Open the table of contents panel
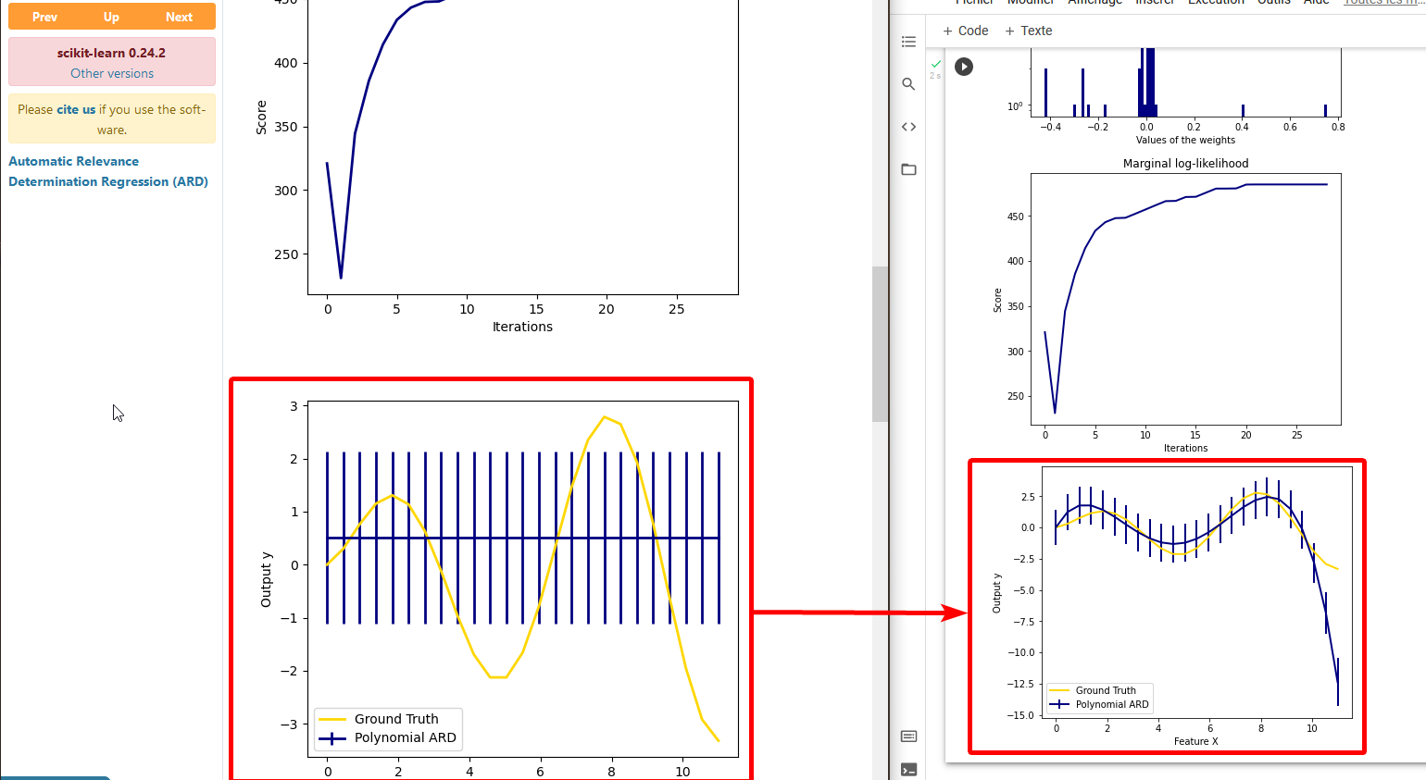 pyautogui.click(x=908, y=42)
